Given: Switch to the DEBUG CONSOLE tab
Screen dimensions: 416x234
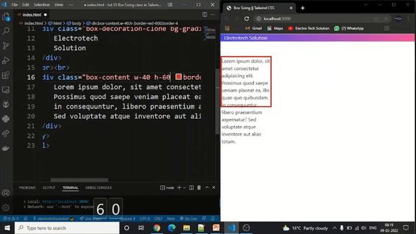Looking at the screenshot, I should click(x=98, y=188).
